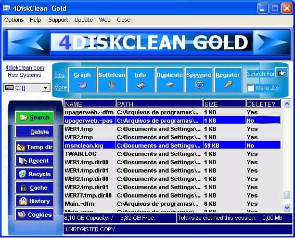Open the Spyware scanner
Viewport: 295px width, 238px height.
(199, 80)
